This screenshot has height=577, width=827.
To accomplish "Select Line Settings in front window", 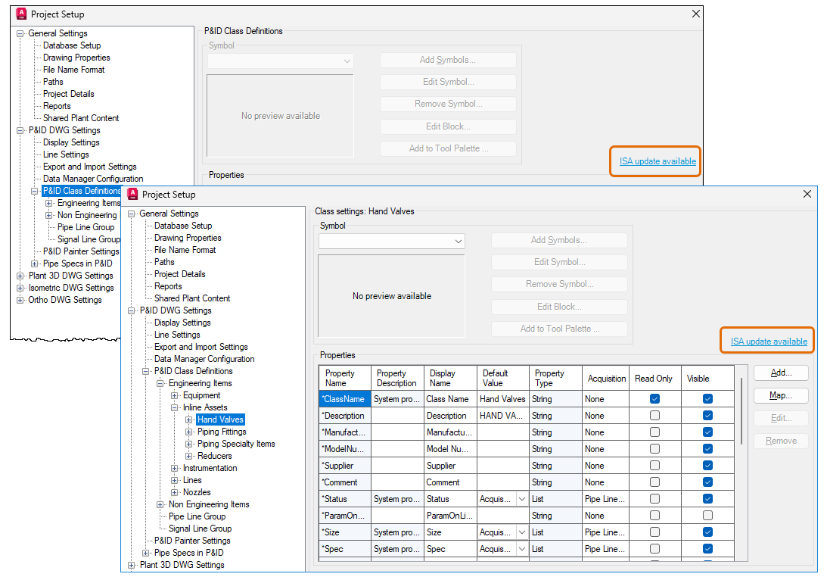I will (x=177, y=335).
